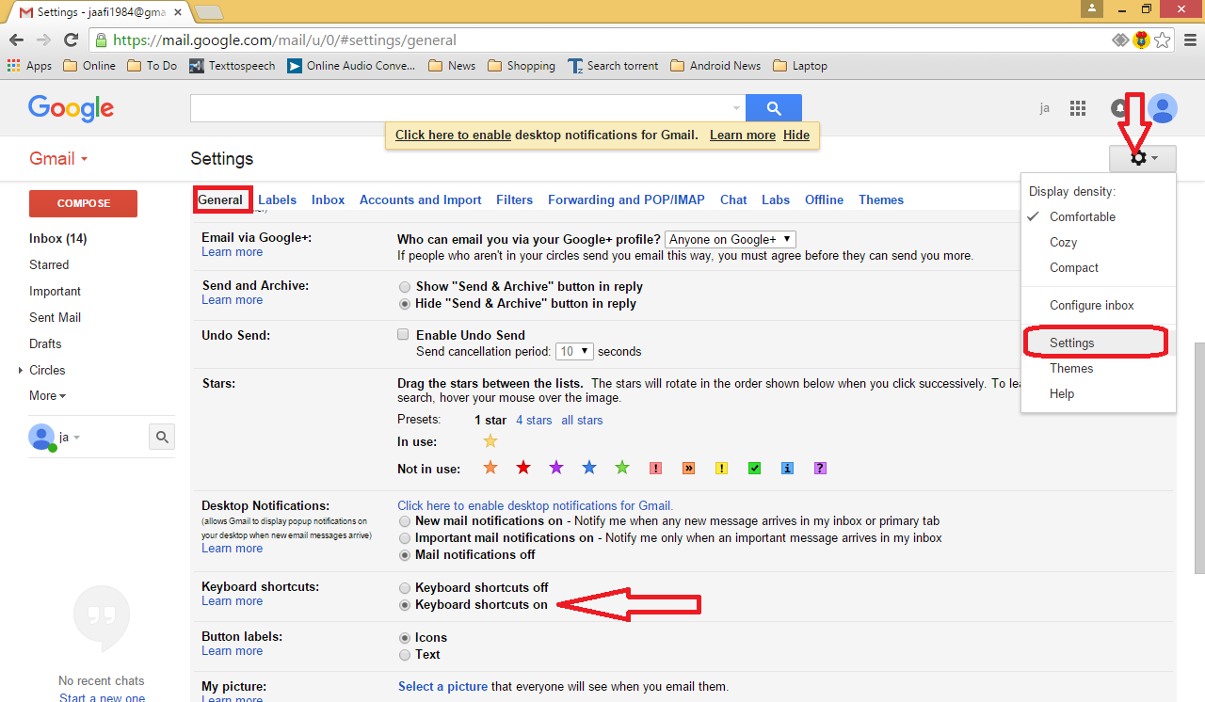Open Accounts and Import tab
1205x702 pixels.
click(x=420, y=199)
